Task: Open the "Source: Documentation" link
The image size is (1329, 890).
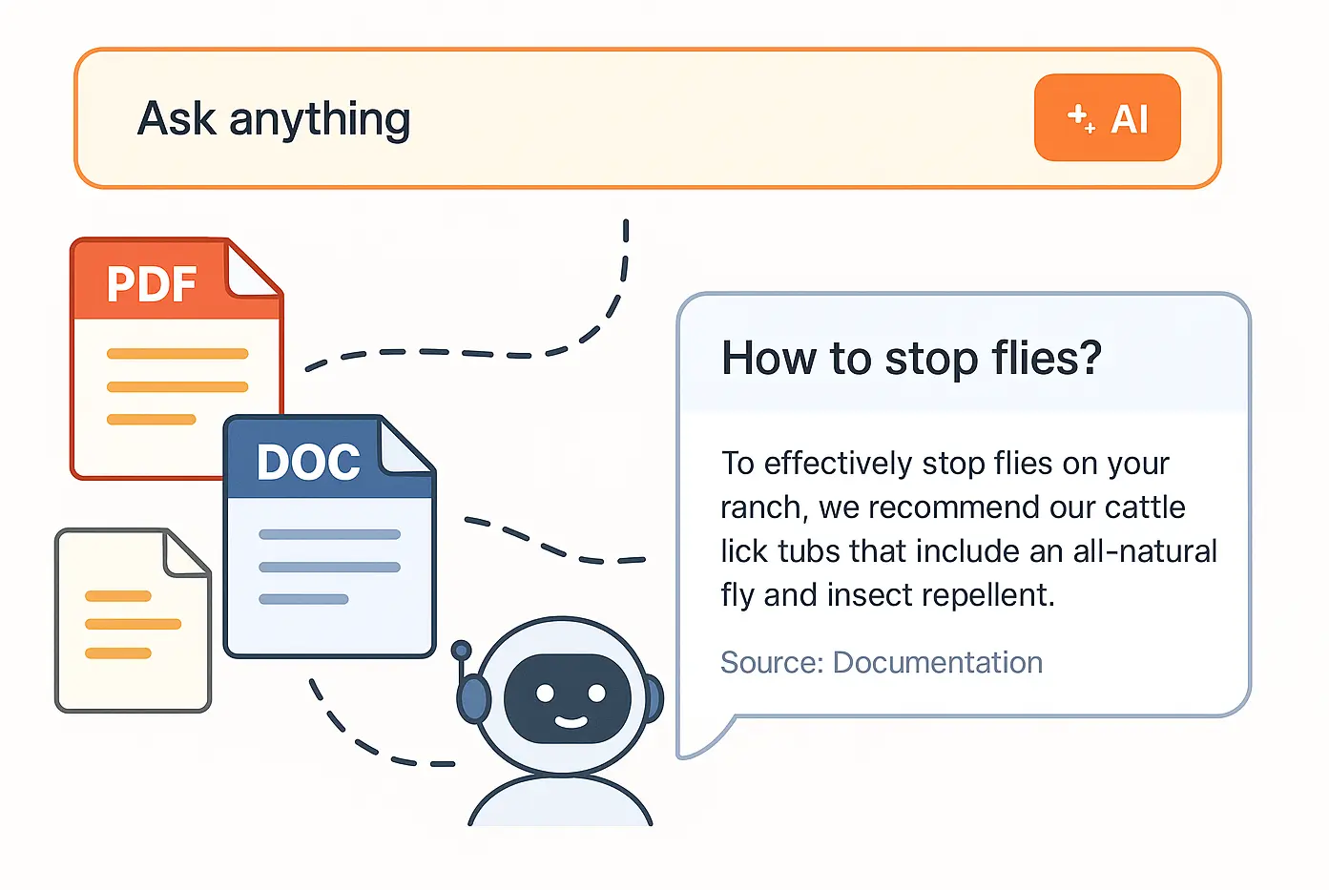Action: [881, 662]
